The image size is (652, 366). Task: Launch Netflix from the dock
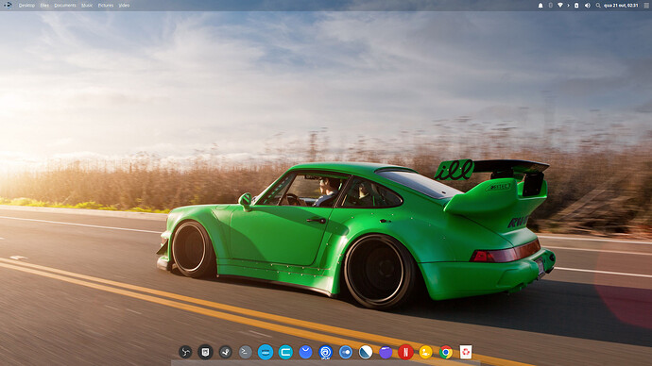point(405,352)
